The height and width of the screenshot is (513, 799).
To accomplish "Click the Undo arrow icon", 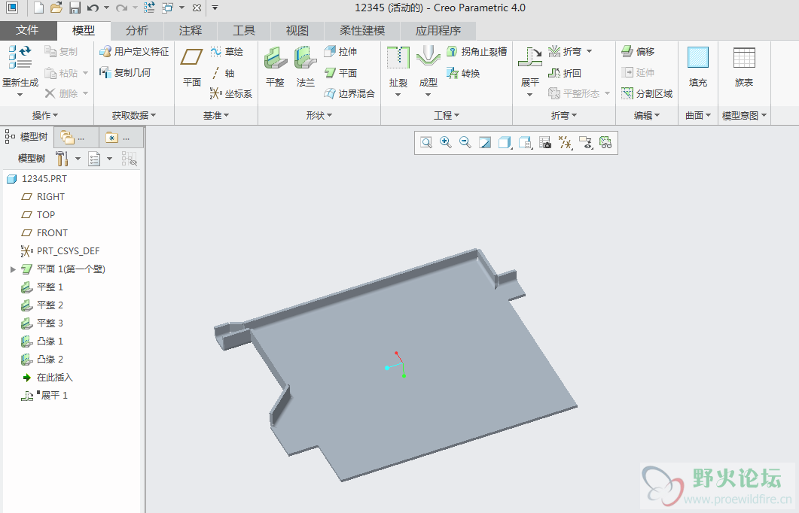I will (x=92, y=8).
